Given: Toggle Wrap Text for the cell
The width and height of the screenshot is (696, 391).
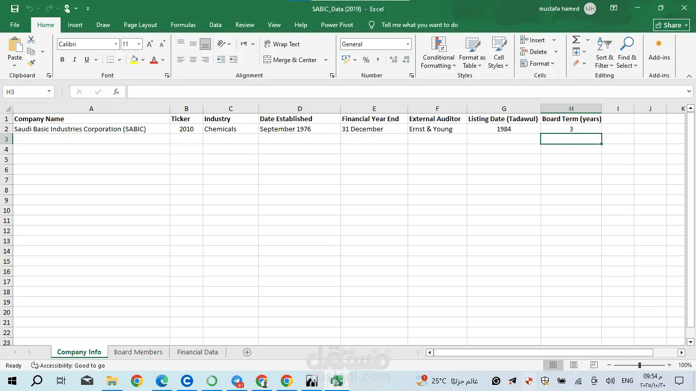Looking at the screenshot, I should coord(282,44).
